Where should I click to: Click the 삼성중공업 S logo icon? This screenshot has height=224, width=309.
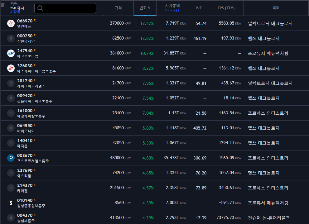(x=11, y=203)
